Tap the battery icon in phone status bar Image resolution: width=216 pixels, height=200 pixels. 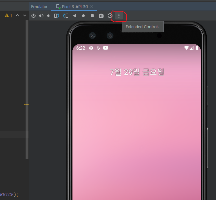point(197,48)
